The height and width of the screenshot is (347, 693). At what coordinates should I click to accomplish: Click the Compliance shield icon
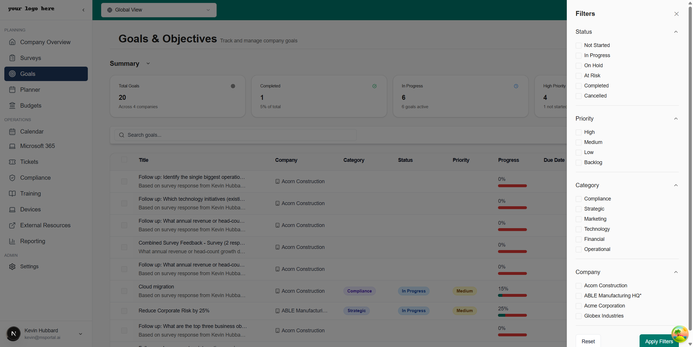point(12,178)
